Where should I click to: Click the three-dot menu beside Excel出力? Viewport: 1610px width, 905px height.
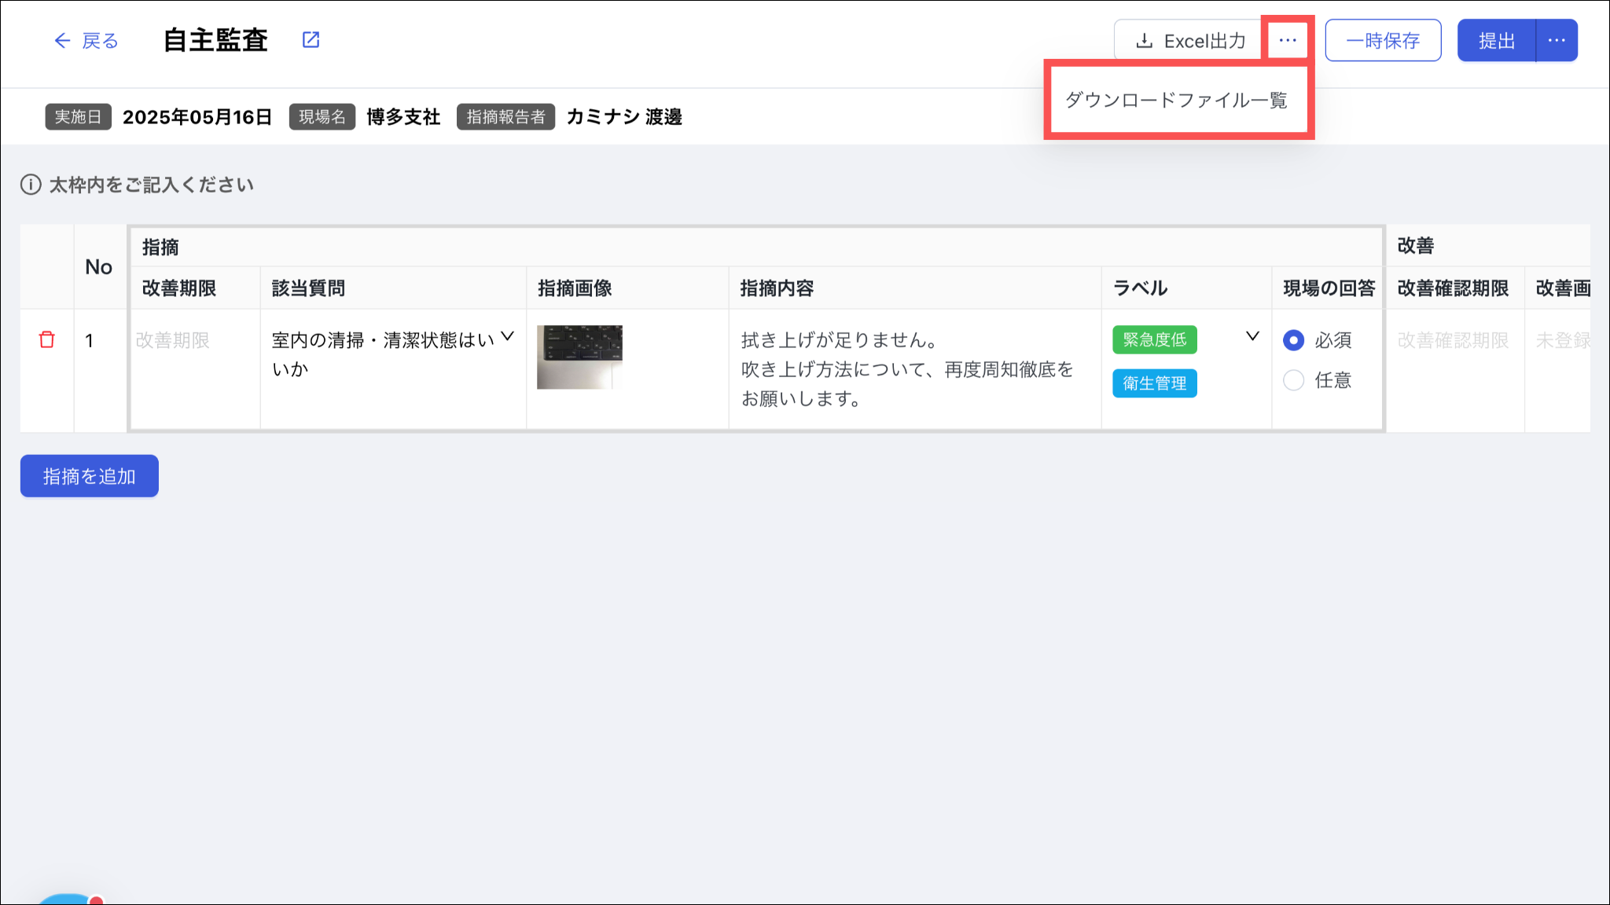click(1287, 40)
